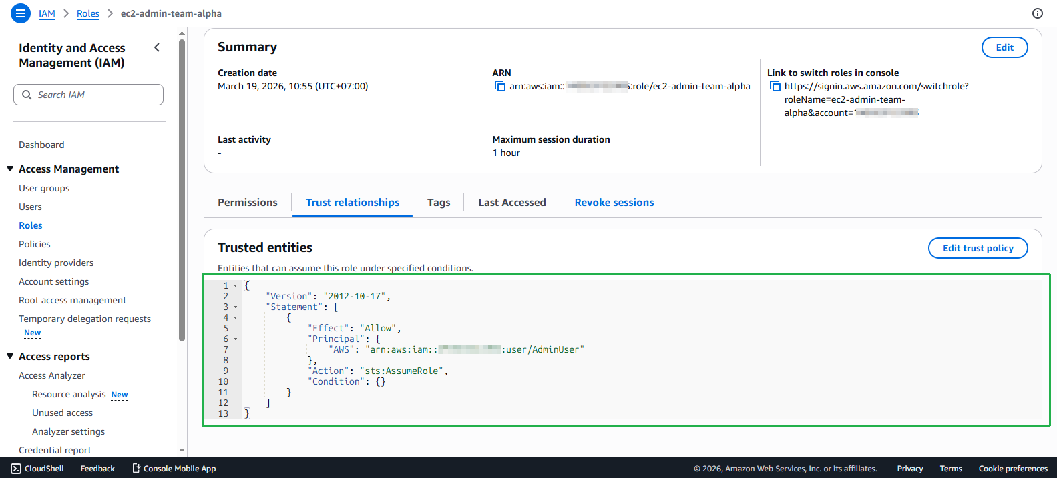Switch to the Permissions tab

click(248, 202)
